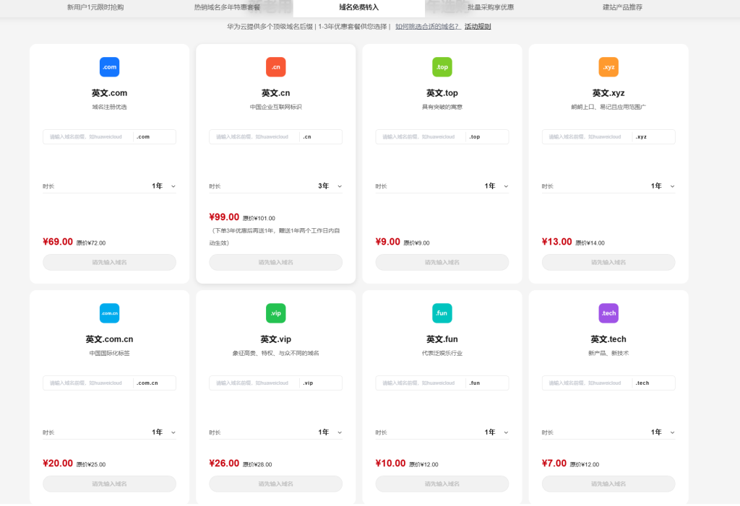Open the duration dropdown for 英文.tech

point(663,432)
